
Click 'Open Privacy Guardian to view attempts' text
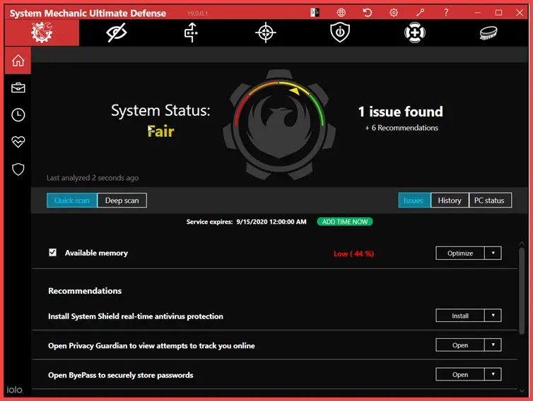tap(151, 346)
